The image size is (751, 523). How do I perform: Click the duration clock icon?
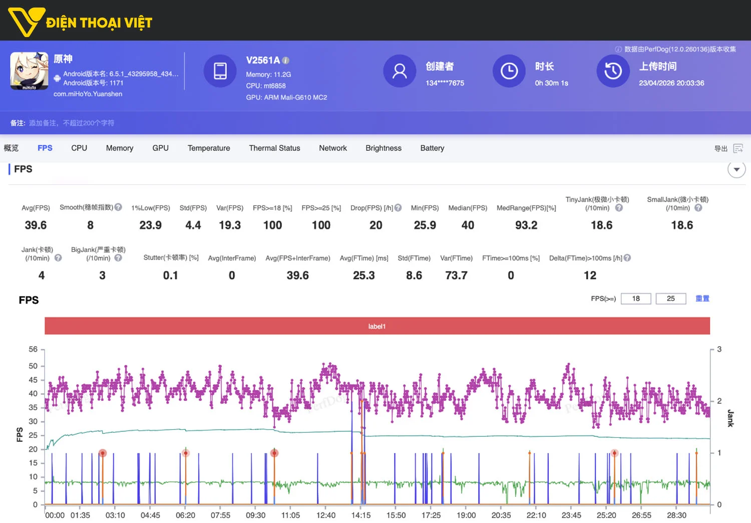coord(509,71)
